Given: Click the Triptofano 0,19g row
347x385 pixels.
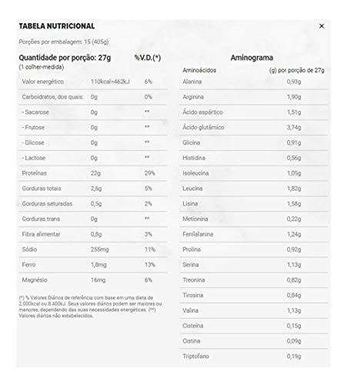Looking at the screenshot, I should pyautogui.click(x=253, y=357).
